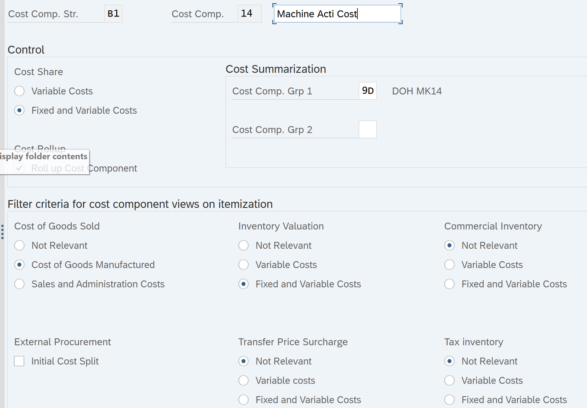The width and height of the screenshot is (587, 408).
Task: Set Transfer Price Surcharge to Variable costs
Action: 244,381
